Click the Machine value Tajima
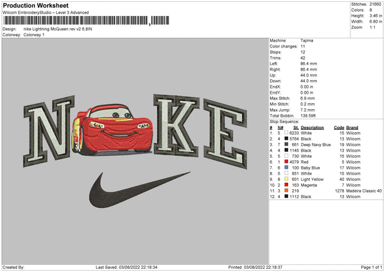This screenshot has width=385, height=272. pyautogui.click(x=307, y=42)
